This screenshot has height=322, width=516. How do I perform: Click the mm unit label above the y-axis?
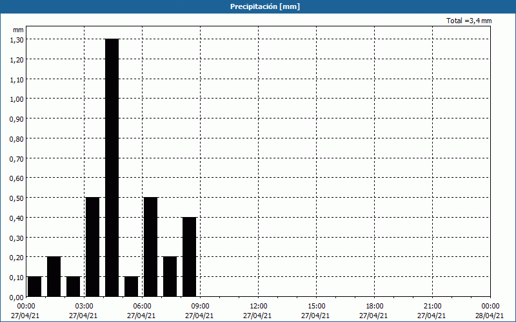(18, 30)
